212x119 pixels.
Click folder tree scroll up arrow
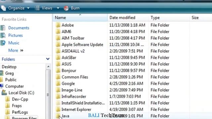click(x=48, y=67)
